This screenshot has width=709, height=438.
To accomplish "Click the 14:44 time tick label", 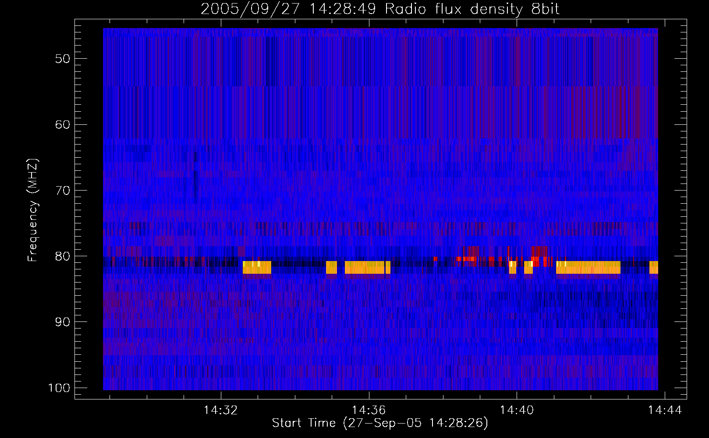I will (x=665, y=410).
